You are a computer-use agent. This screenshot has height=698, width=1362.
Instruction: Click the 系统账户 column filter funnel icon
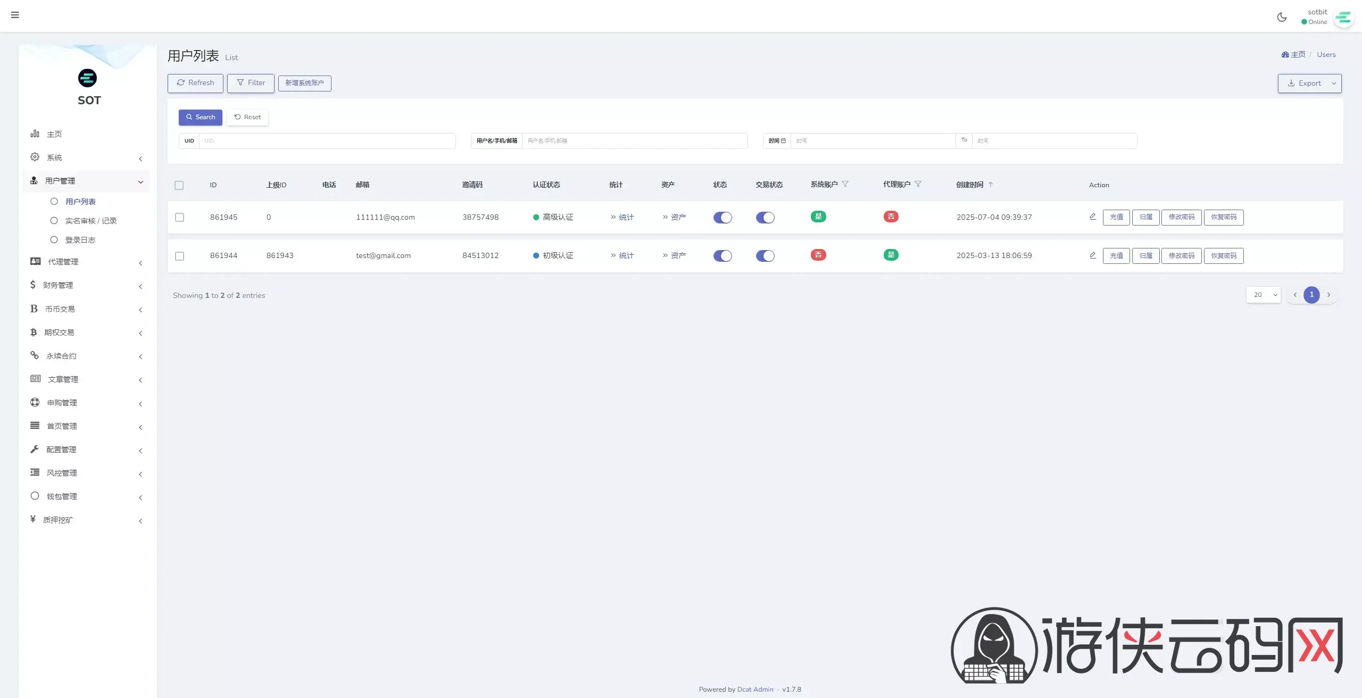[x=845, y=184]
